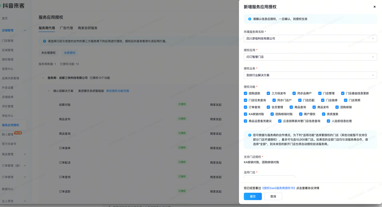Collapse the 店铺管理 sidebar section

(x=25, y=30)
